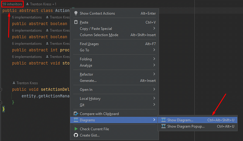The image size is (243, 141).
Task: Select Generate... menu entry
Action: pos(115,80)
